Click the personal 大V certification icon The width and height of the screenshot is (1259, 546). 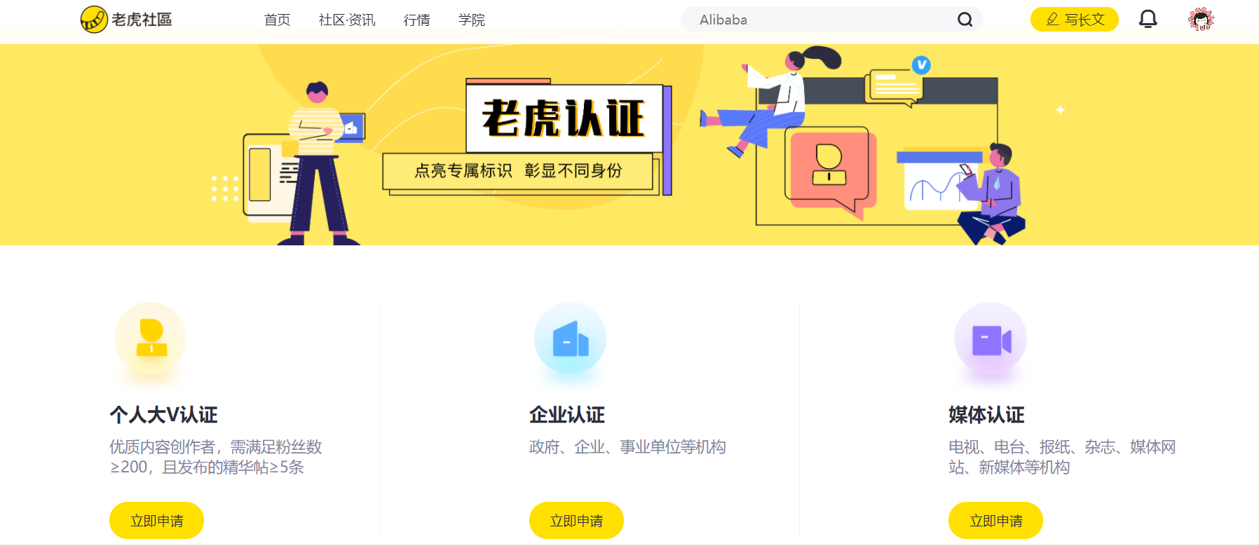coord(151,339)
